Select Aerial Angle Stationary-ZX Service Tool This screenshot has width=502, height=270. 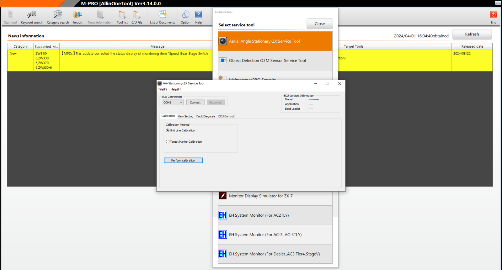[x=275, y=41]
